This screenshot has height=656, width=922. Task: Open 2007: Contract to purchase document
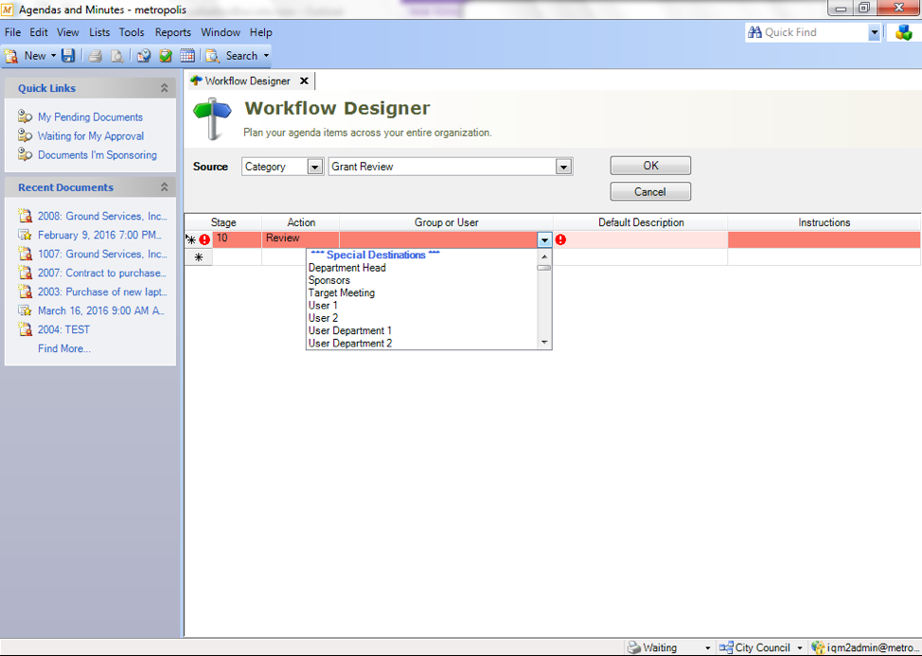(x=101, y=273)
